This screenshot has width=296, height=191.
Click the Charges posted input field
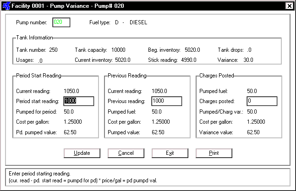pos(261,101)
